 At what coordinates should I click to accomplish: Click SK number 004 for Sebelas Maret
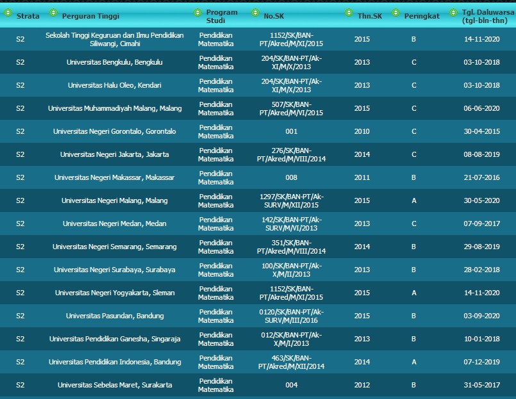tap(291, 384)
